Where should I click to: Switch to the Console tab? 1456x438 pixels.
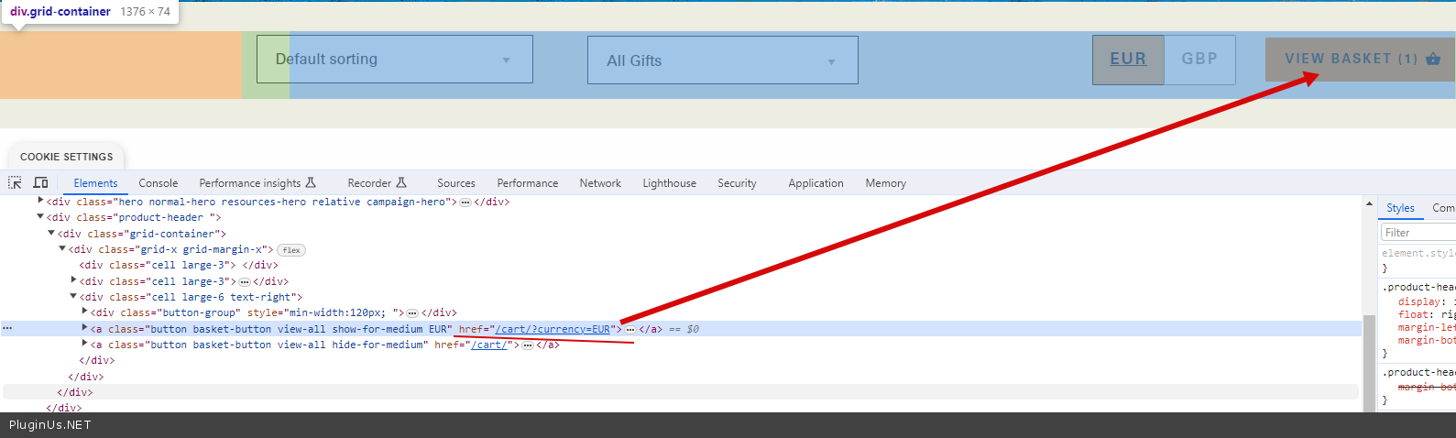point(159,183)
